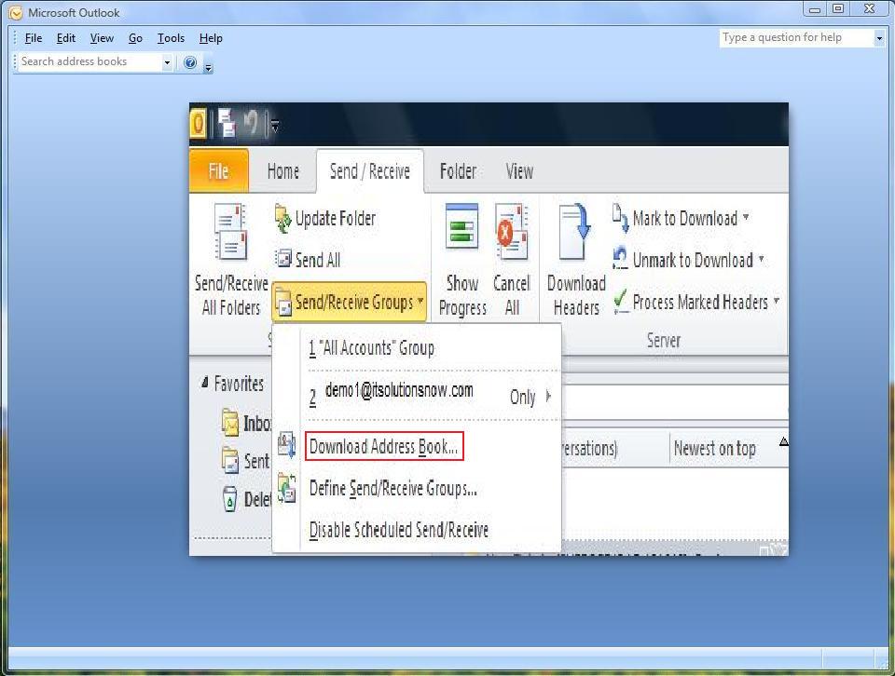Click the Outlook logo icon in ribbon title bar
This screenshot has width=895, height=676.
pos(198,123)
